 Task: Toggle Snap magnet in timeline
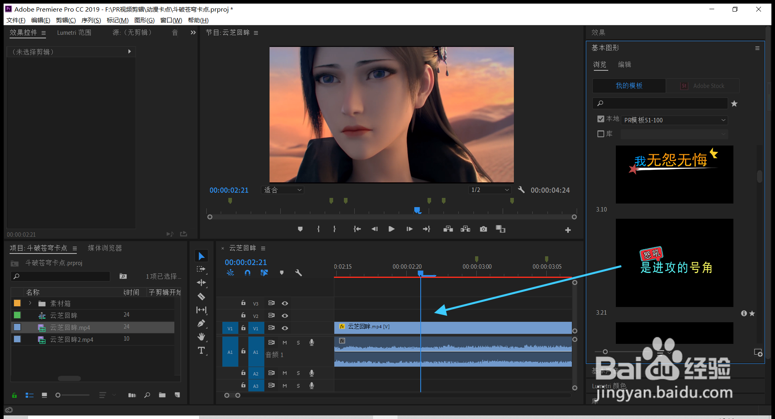click(248, 273)
